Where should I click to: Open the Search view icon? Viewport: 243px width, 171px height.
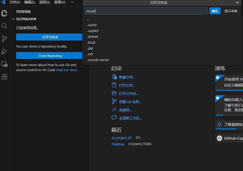[4, 26]
